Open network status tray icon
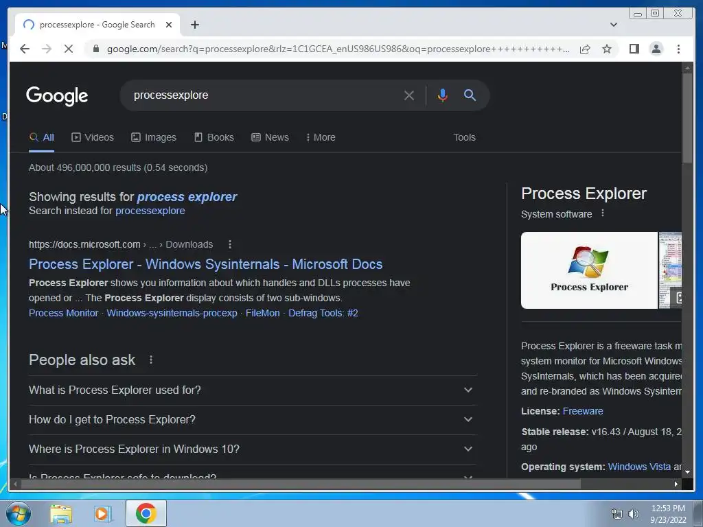This screenshot has width=703, height=527. 617,514
